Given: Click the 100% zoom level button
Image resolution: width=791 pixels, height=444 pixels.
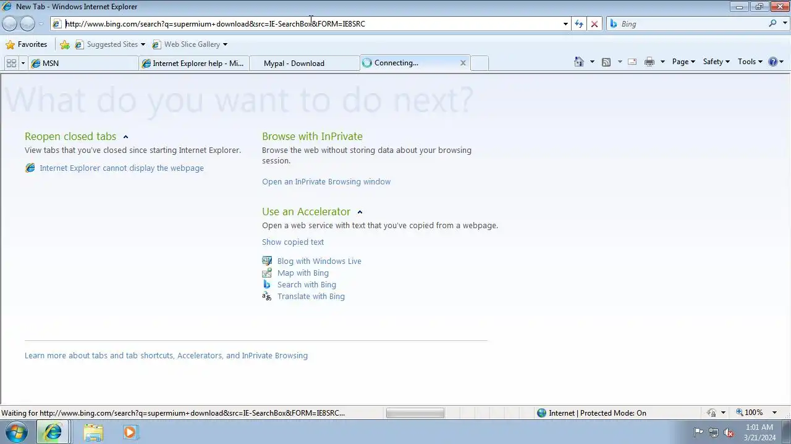Looking at the screenshot, I should tap(749, 413).
